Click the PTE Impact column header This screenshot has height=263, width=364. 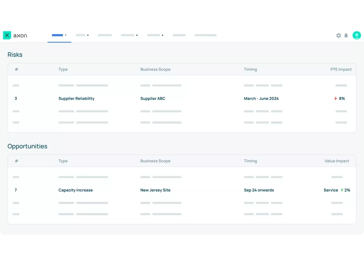(x=341, y=69)
